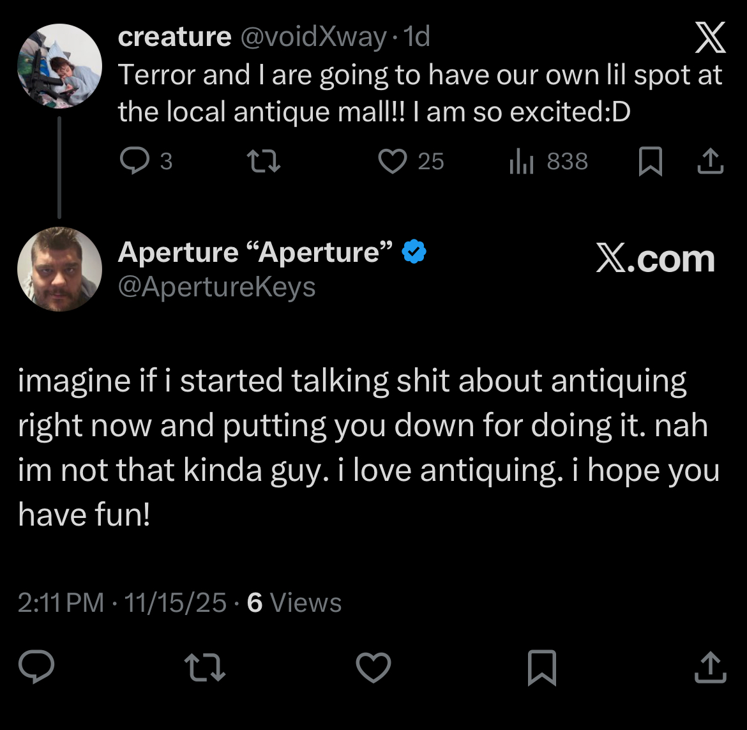Image resolution: width=747 pixels, height=730 pixels.
Task: Open creature's profile picture
Action: click(59, 66)
